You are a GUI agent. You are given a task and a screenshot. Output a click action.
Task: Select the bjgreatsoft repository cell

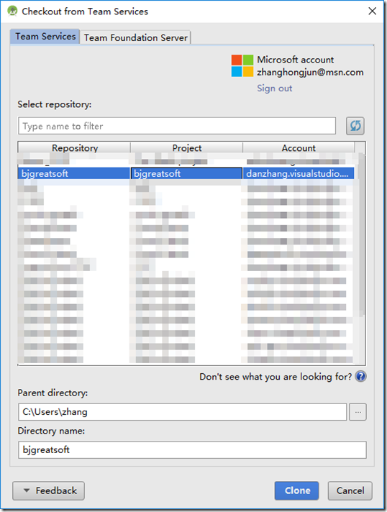click(x=74, y=173)
